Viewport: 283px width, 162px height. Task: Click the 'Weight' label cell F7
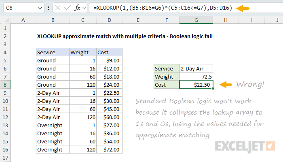click(167, 77)
